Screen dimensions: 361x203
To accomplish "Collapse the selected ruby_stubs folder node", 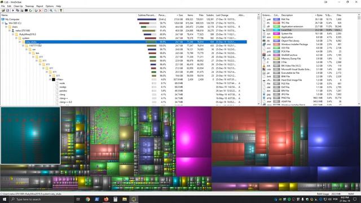I will [x=20, y=42].
